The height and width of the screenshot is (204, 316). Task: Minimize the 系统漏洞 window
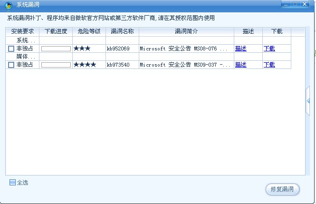[286, 4]
